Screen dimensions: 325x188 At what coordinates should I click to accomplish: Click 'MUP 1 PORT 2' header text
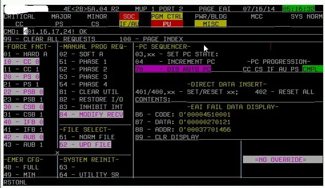(x=159, y=9)
